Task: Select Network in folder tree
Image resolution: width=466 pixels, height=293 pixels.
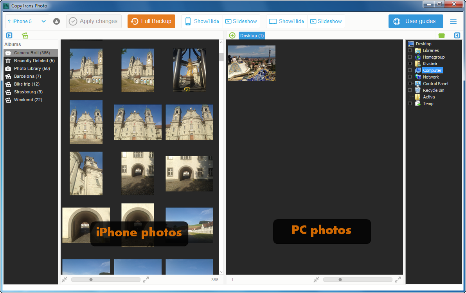Action: coord(431,77)
